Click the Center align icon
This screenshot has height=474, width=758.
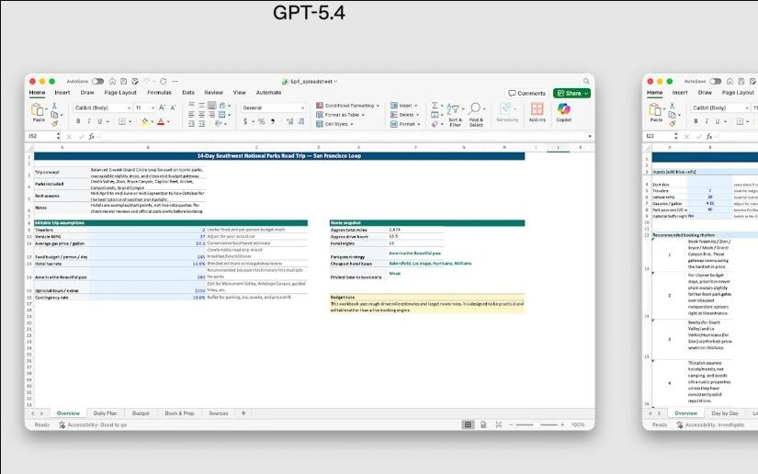click(201, 115)
